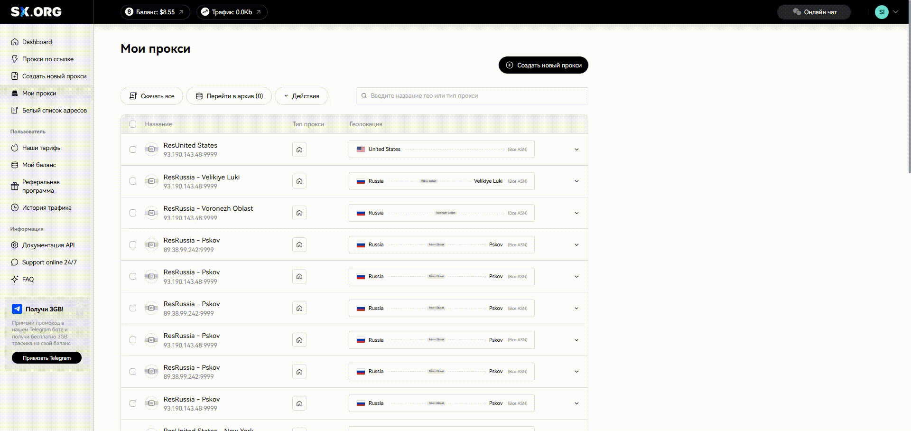Screen dimensions: 911x431
Task: Open История трафика in sidebar
Action: click(x=46, y=207)
